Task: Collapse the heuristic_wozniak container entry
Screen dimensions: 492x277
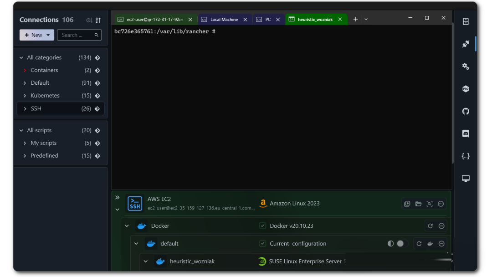Action: (146, 262)
